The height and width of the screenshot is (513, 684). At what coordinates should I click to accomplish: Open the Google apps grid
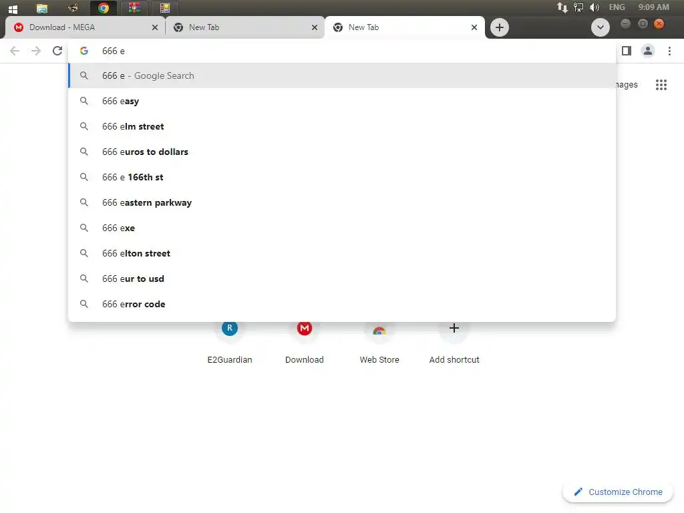[661, 85]
